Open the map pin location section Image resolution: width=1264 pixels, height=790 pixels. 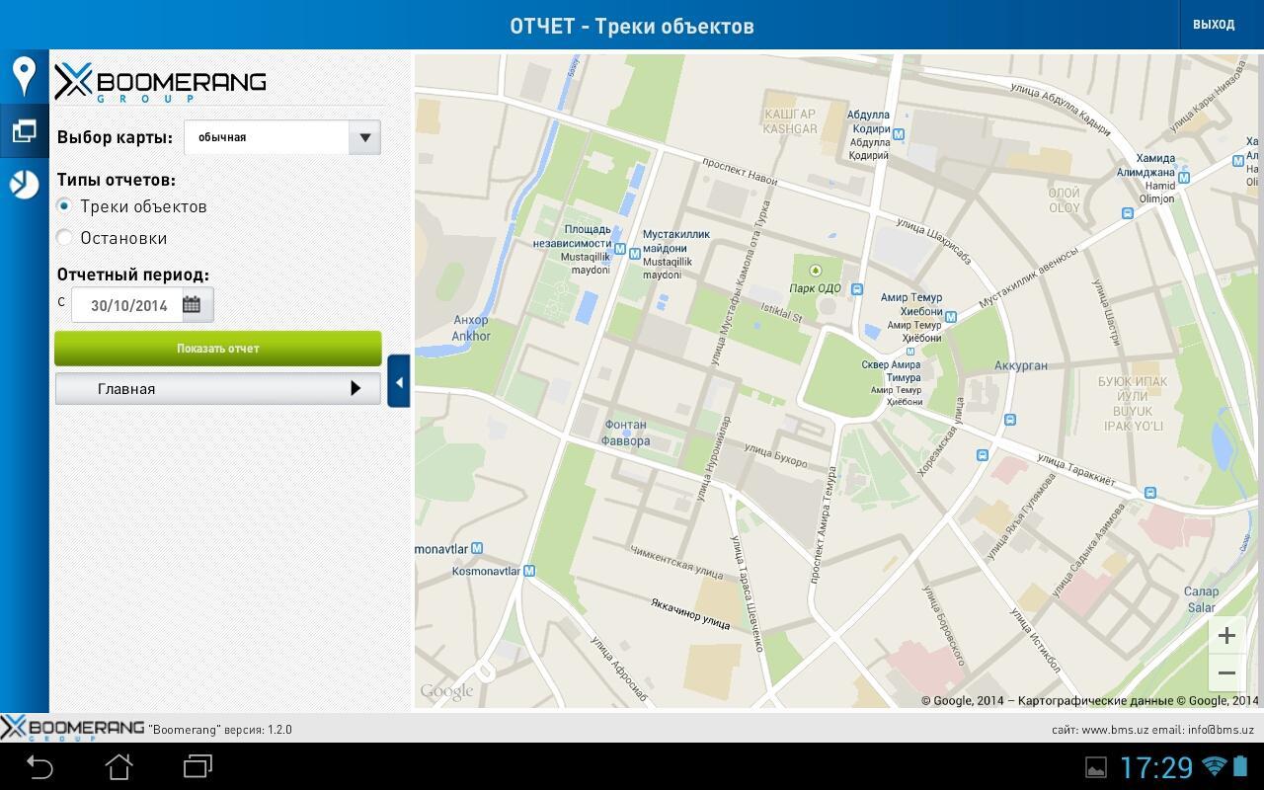coord(24,76)
